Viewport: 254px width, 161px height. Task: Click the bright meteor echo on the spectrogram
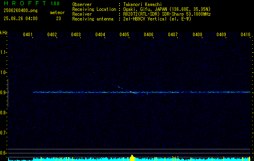click(132, 92)
